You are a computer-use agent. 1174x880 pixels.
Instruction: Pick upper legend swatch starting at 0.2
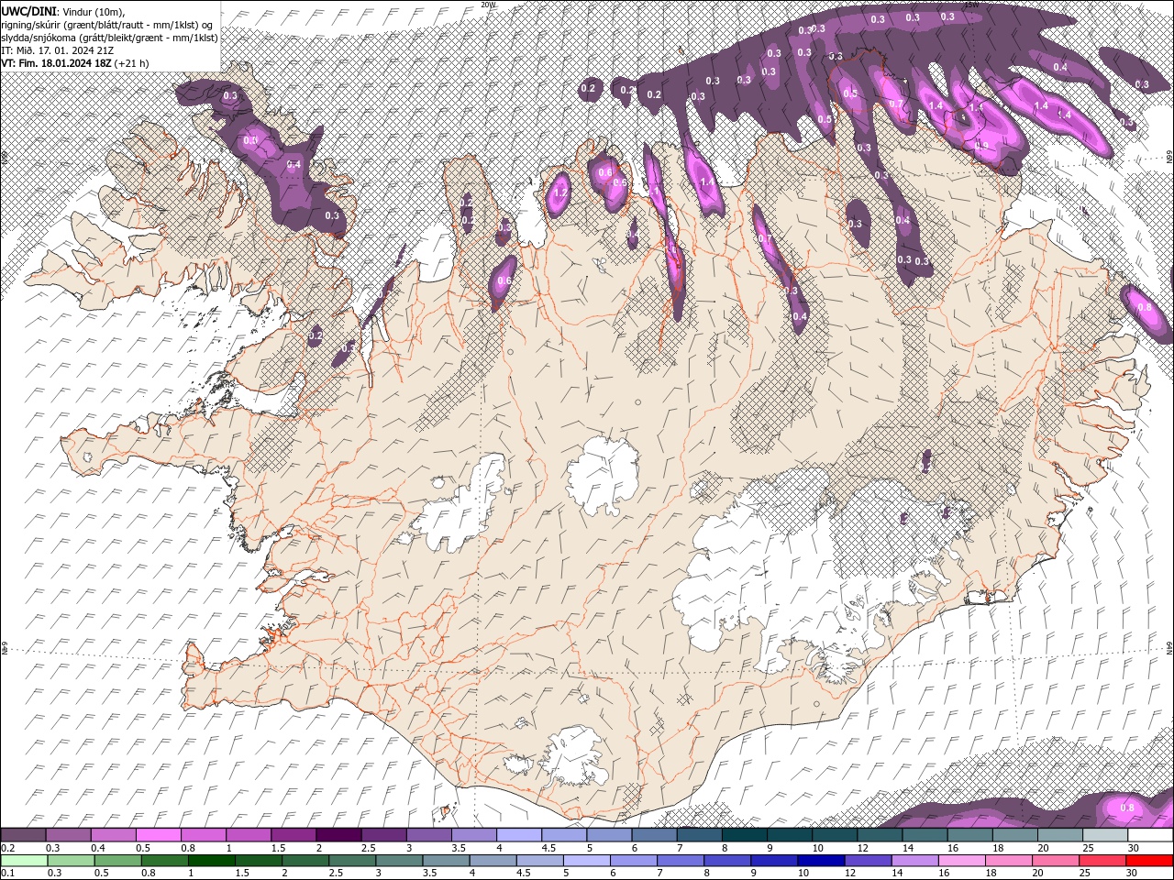[x=23, y=835]
